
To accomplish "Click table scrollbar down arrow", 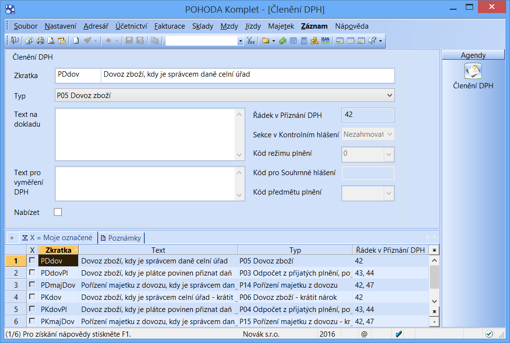I will (x=434, y=301).
